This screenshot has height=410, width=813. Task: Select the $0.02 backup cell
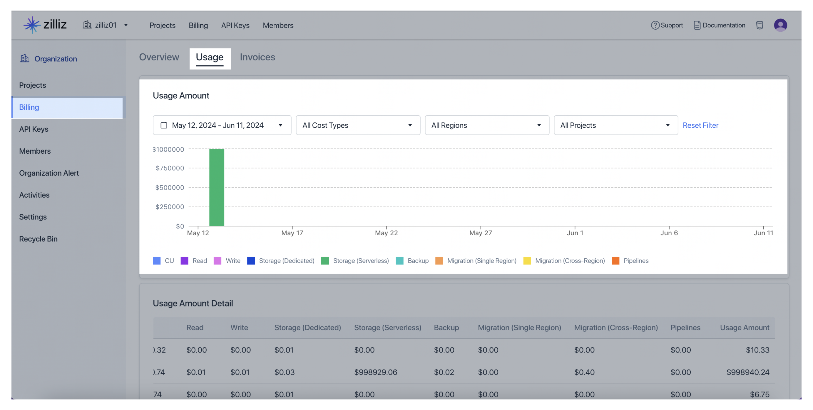pyautogui.click(x=444, y=372)
